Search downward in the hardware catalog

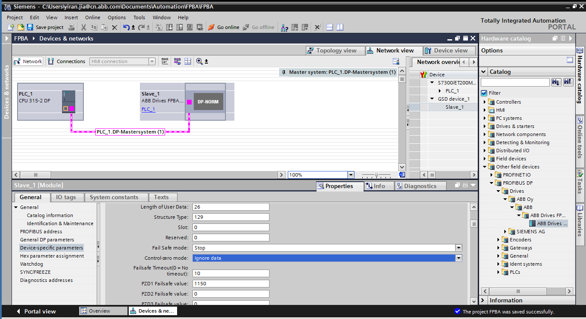tap(556, 82)
